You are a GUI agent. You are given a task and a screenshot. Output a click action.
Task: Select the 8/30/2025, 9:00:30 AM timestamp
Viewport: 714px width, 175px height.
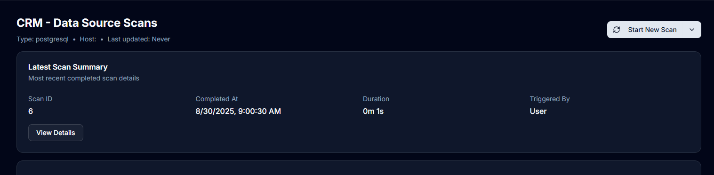click(x=238, y=111)
